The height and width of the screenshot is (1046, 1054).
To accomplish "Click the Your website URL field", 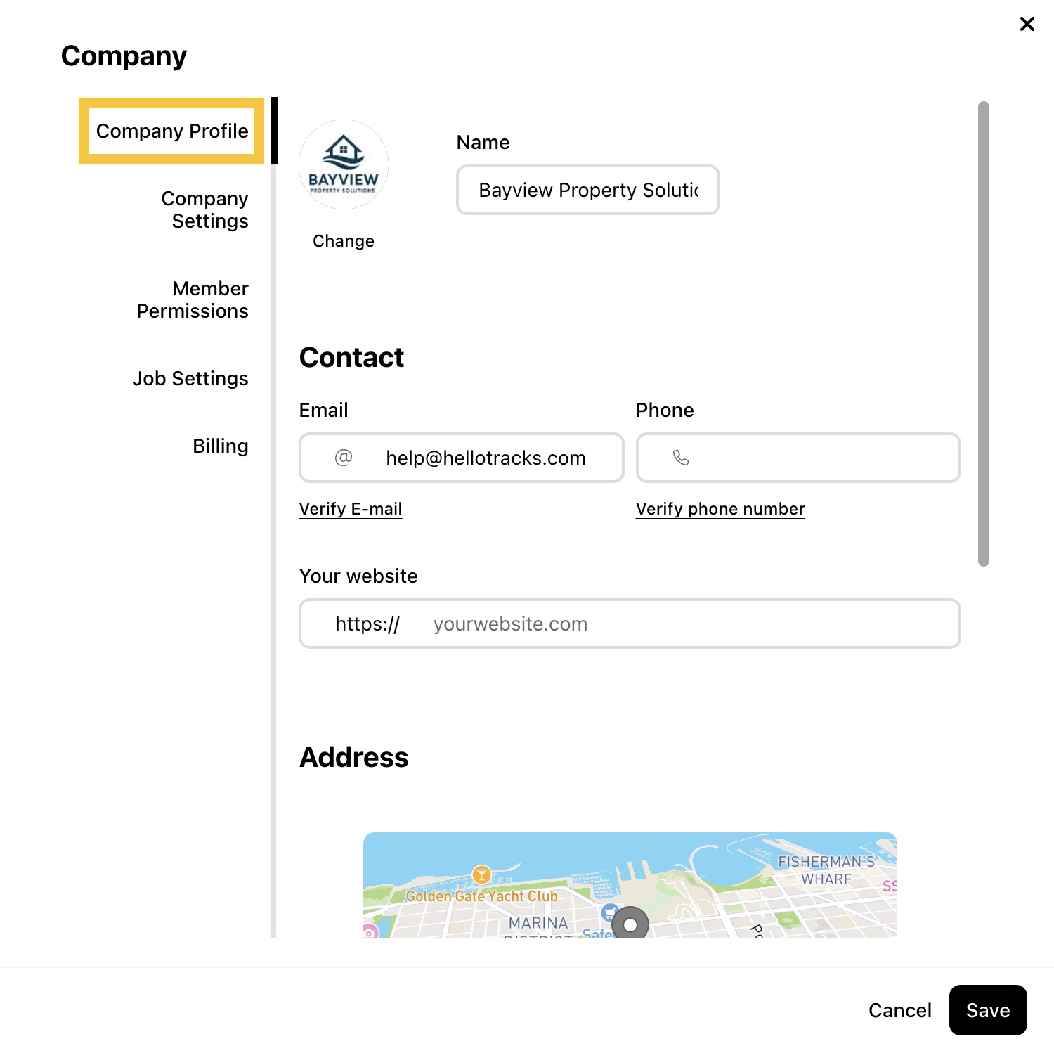I will (x=630, y=624).
